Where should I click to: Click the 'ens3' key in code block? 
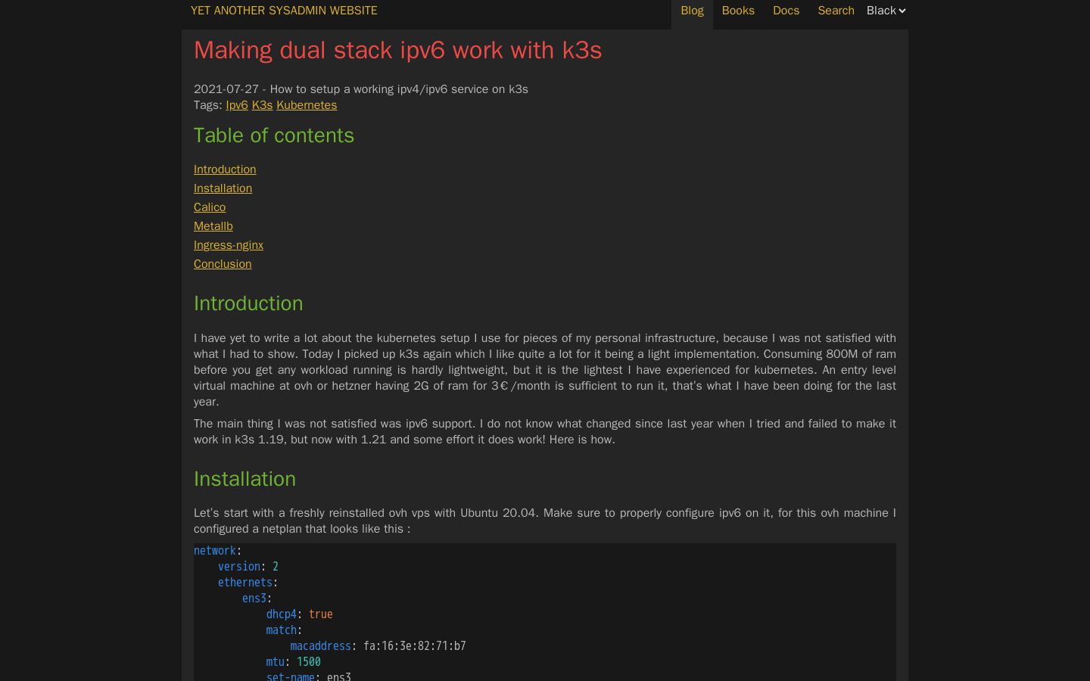(254, 599)
